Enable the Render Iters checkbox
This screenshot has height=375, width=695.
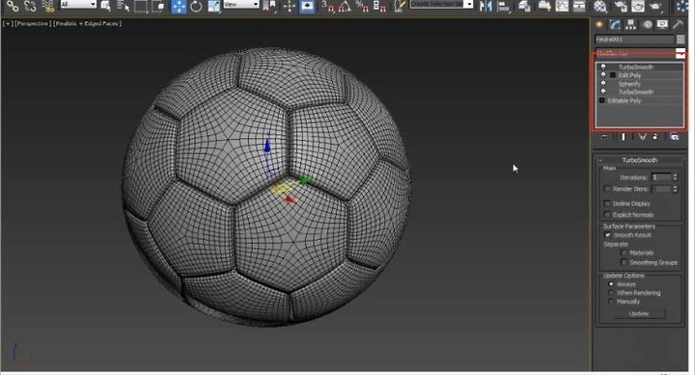coord(607,189)
